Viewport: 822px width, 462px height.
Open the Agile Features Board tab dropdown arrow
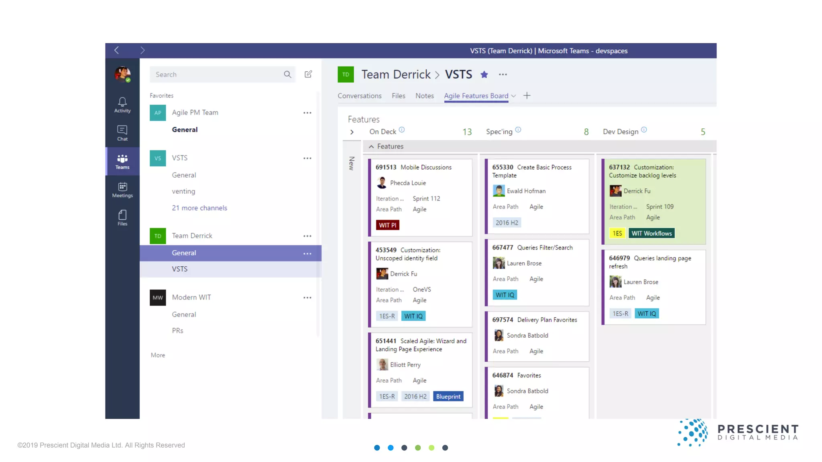[513, 96]
